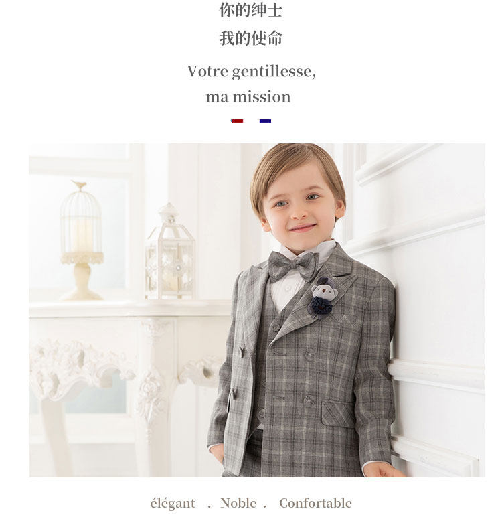This screenshot has width=502, height=517.
Task: Click the word "Confortable" at the bottom
Action: click(315, 503)
